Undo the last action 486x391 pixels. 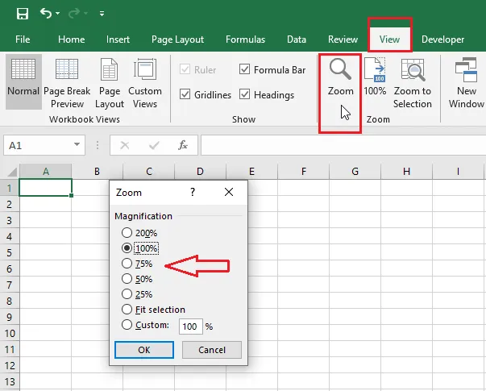46,14
